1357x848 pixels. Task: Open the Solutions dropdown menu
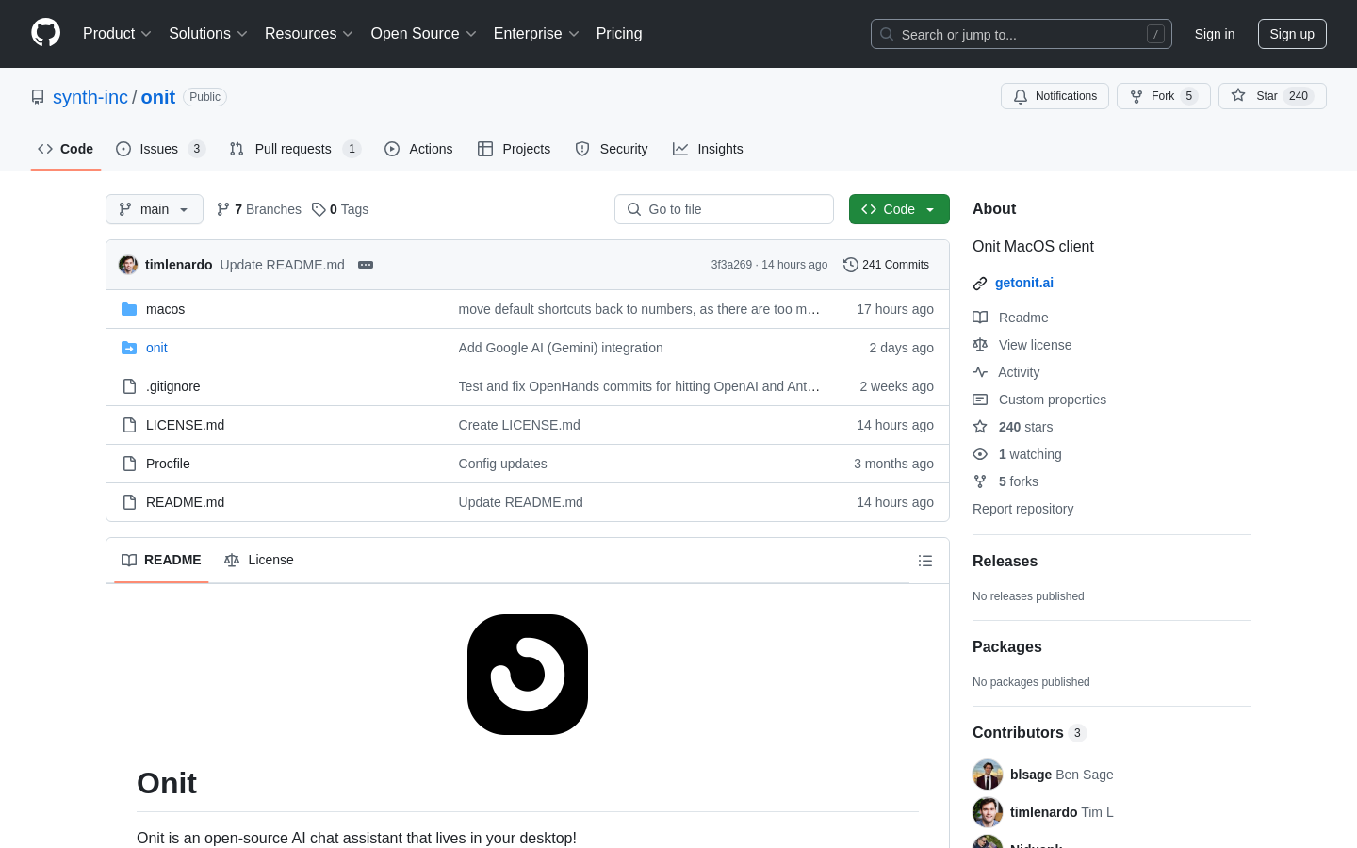coord(208,34)
